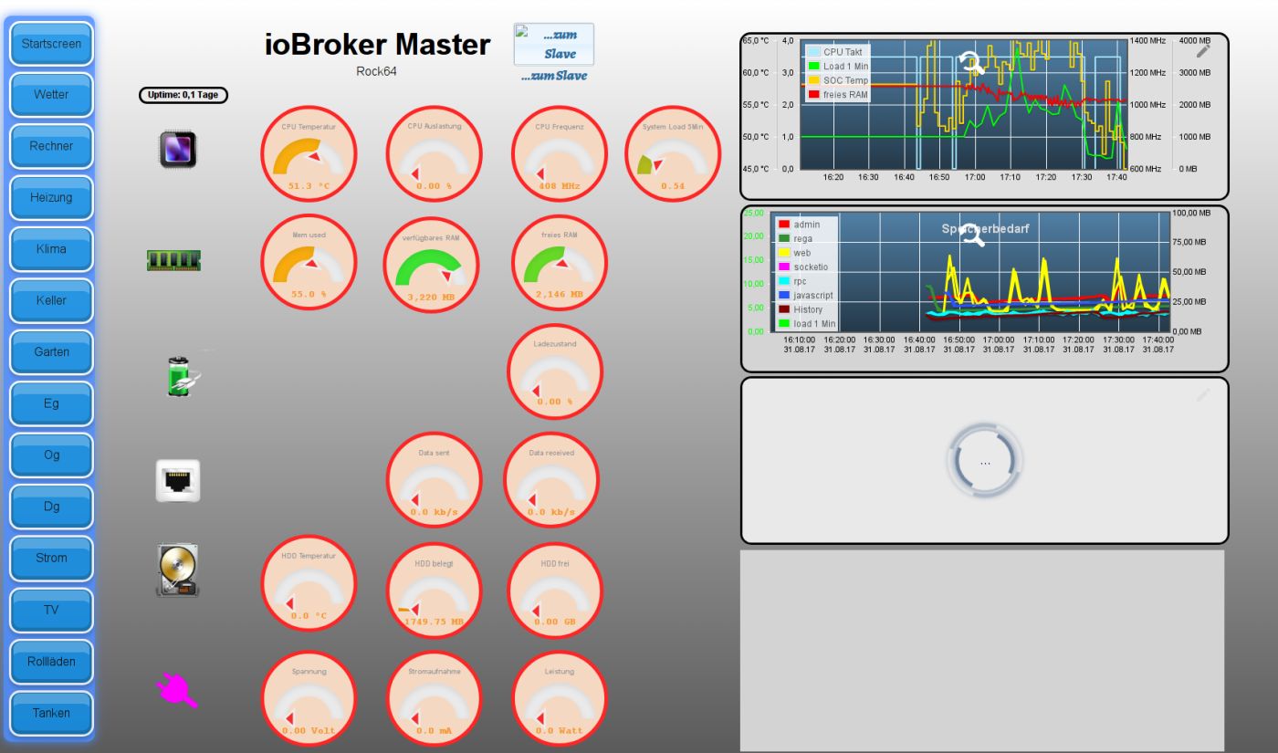Click the rpc legend entry
This screenshot has height=753, width=1278.
coord(793,281)
